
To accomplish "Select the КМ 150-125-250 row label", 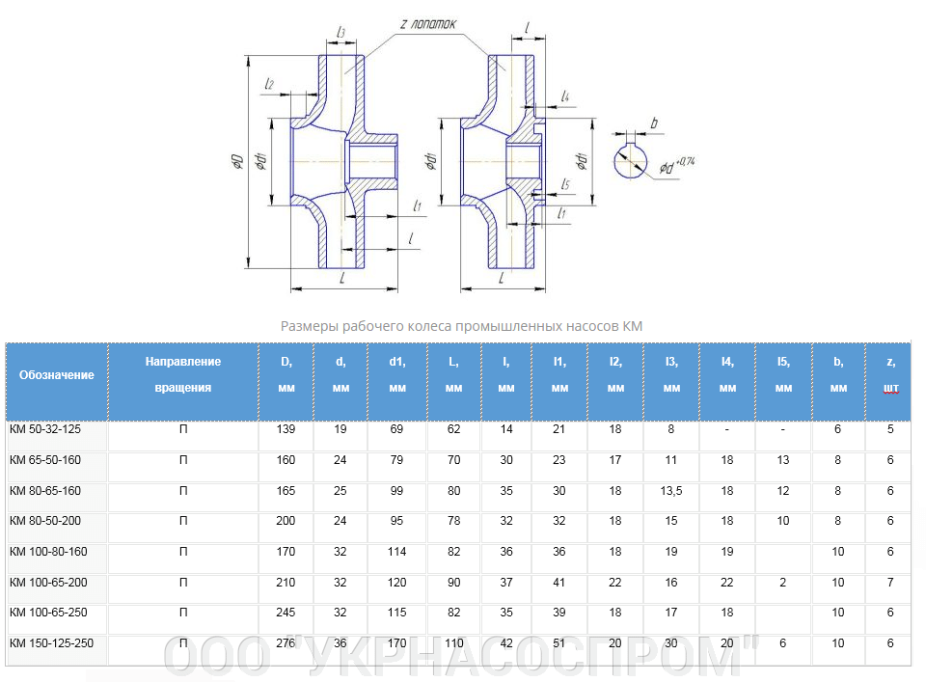I will click(51, 643).
